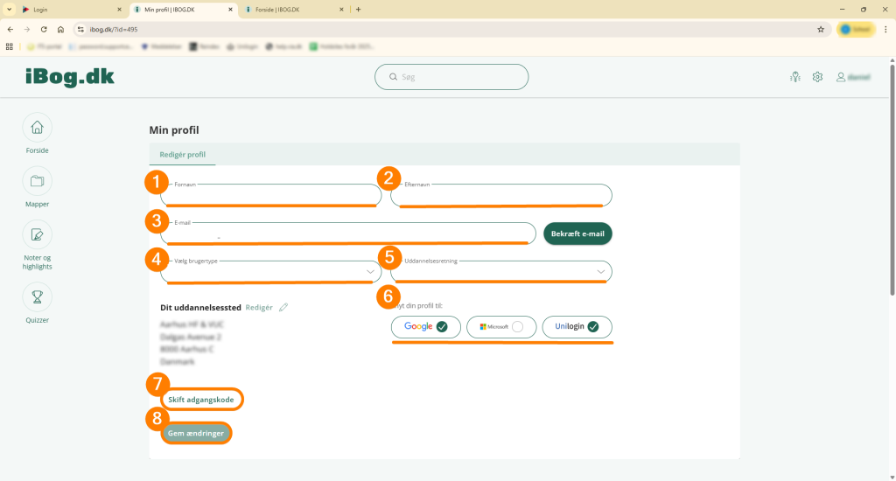896x481 pixels.
Task: Expand the Vælg brugertype dropdown
Action: [x=270, y=272]
